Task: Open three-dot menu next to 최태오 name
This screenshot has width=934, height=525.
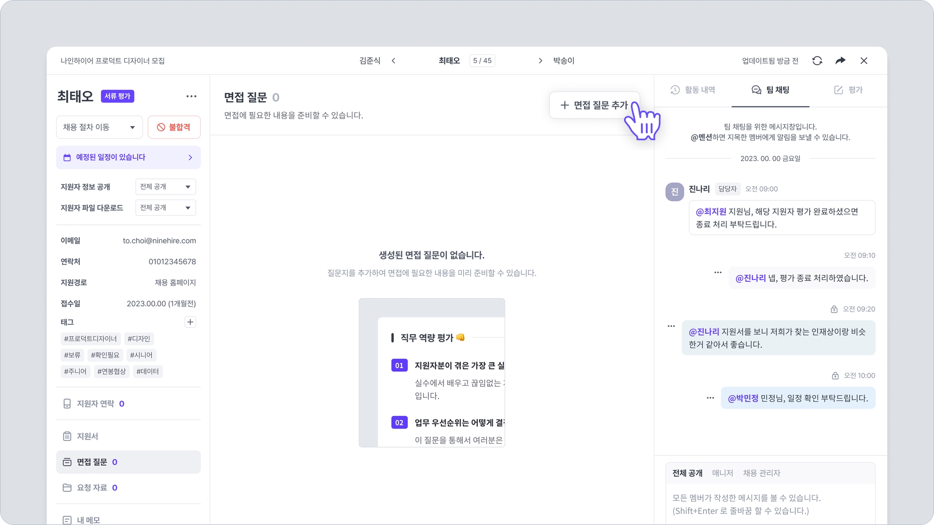Action: click(x=191, y=96)
